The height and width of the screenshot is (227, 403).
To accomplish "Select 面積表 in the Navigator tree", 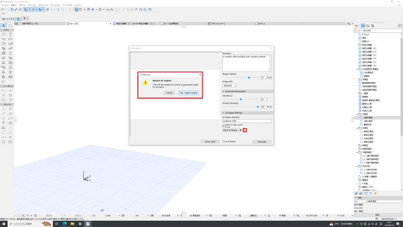I will tap(365, 97).
